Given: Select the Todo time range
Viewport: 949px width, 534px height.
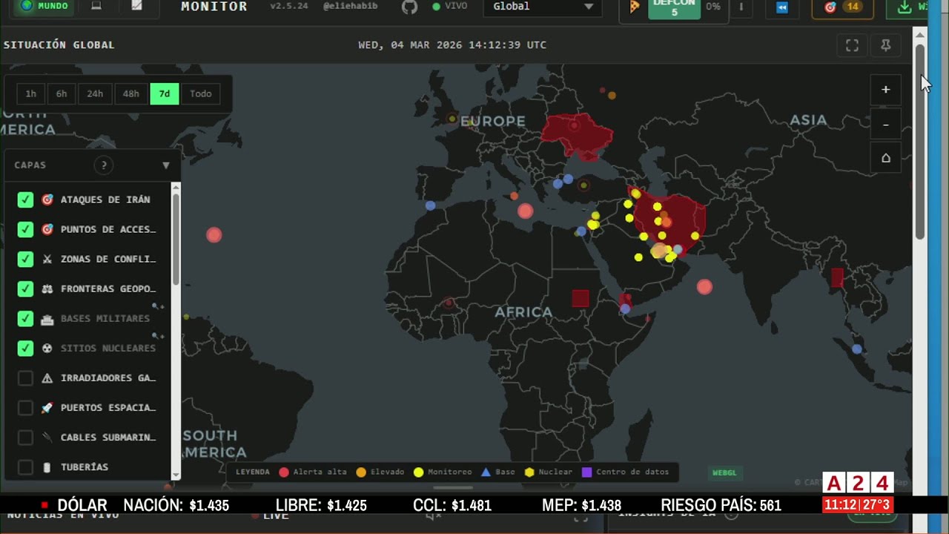Looking at the screenshot, I should 201,93.
